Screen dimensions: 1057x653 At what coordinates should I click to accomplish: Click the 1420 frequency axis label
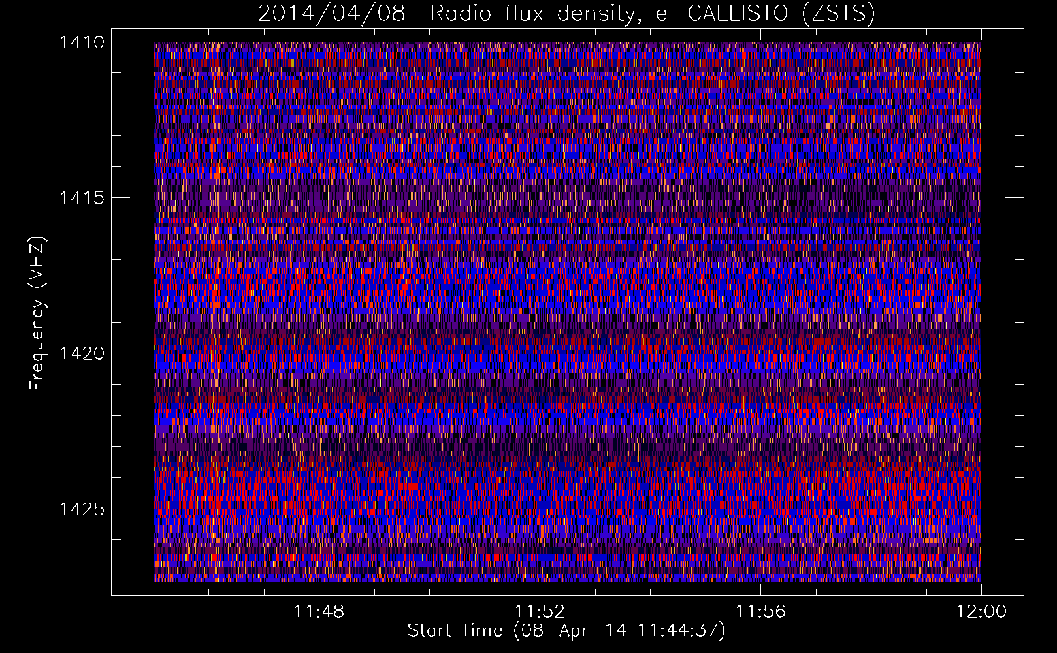point(82,353)
